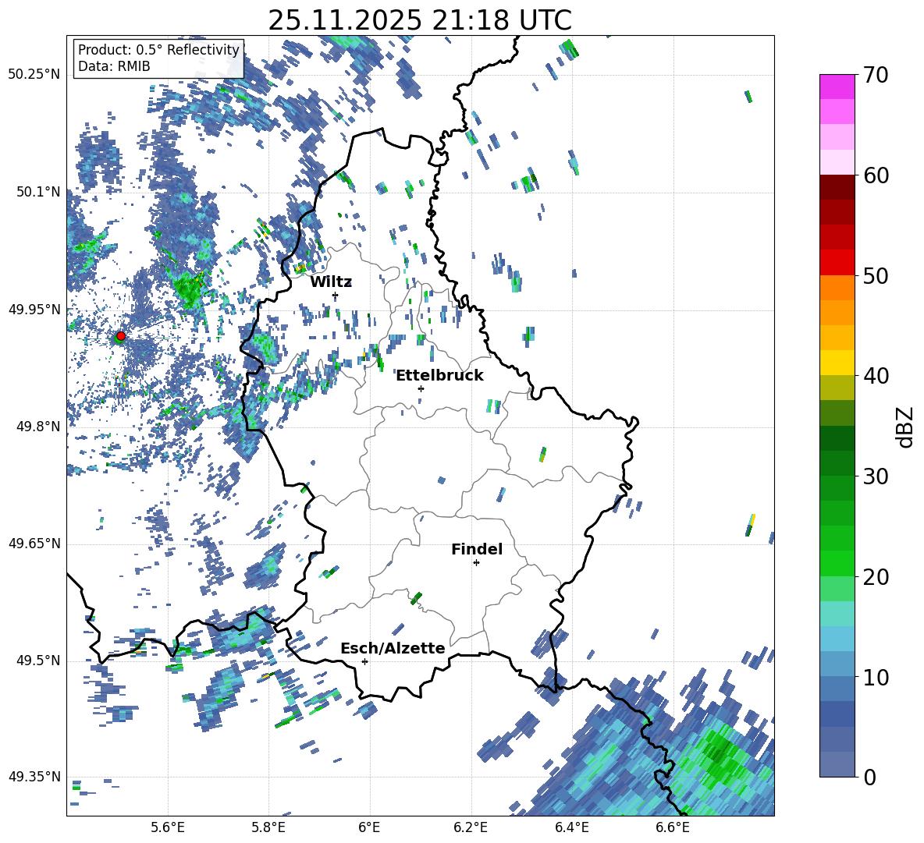Click the 50.25°N latitude label
This screenshot has width=924, height=843.
click(x=34, y=75)
